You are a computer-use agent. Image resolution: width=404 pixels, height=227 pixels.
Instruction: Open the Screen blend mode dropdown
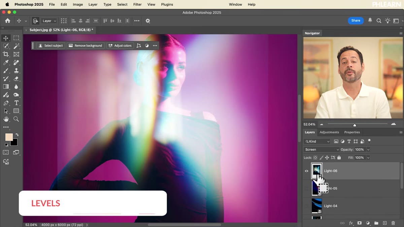(x=322, y=149)
